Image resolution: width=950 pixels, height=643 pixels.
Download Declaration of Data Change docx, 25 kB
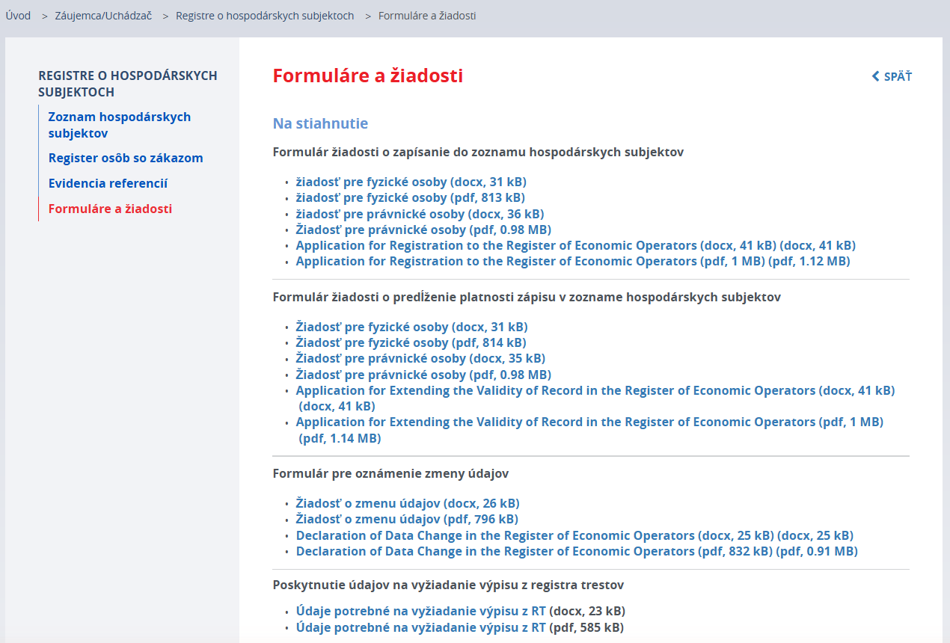tap(574, 535)
